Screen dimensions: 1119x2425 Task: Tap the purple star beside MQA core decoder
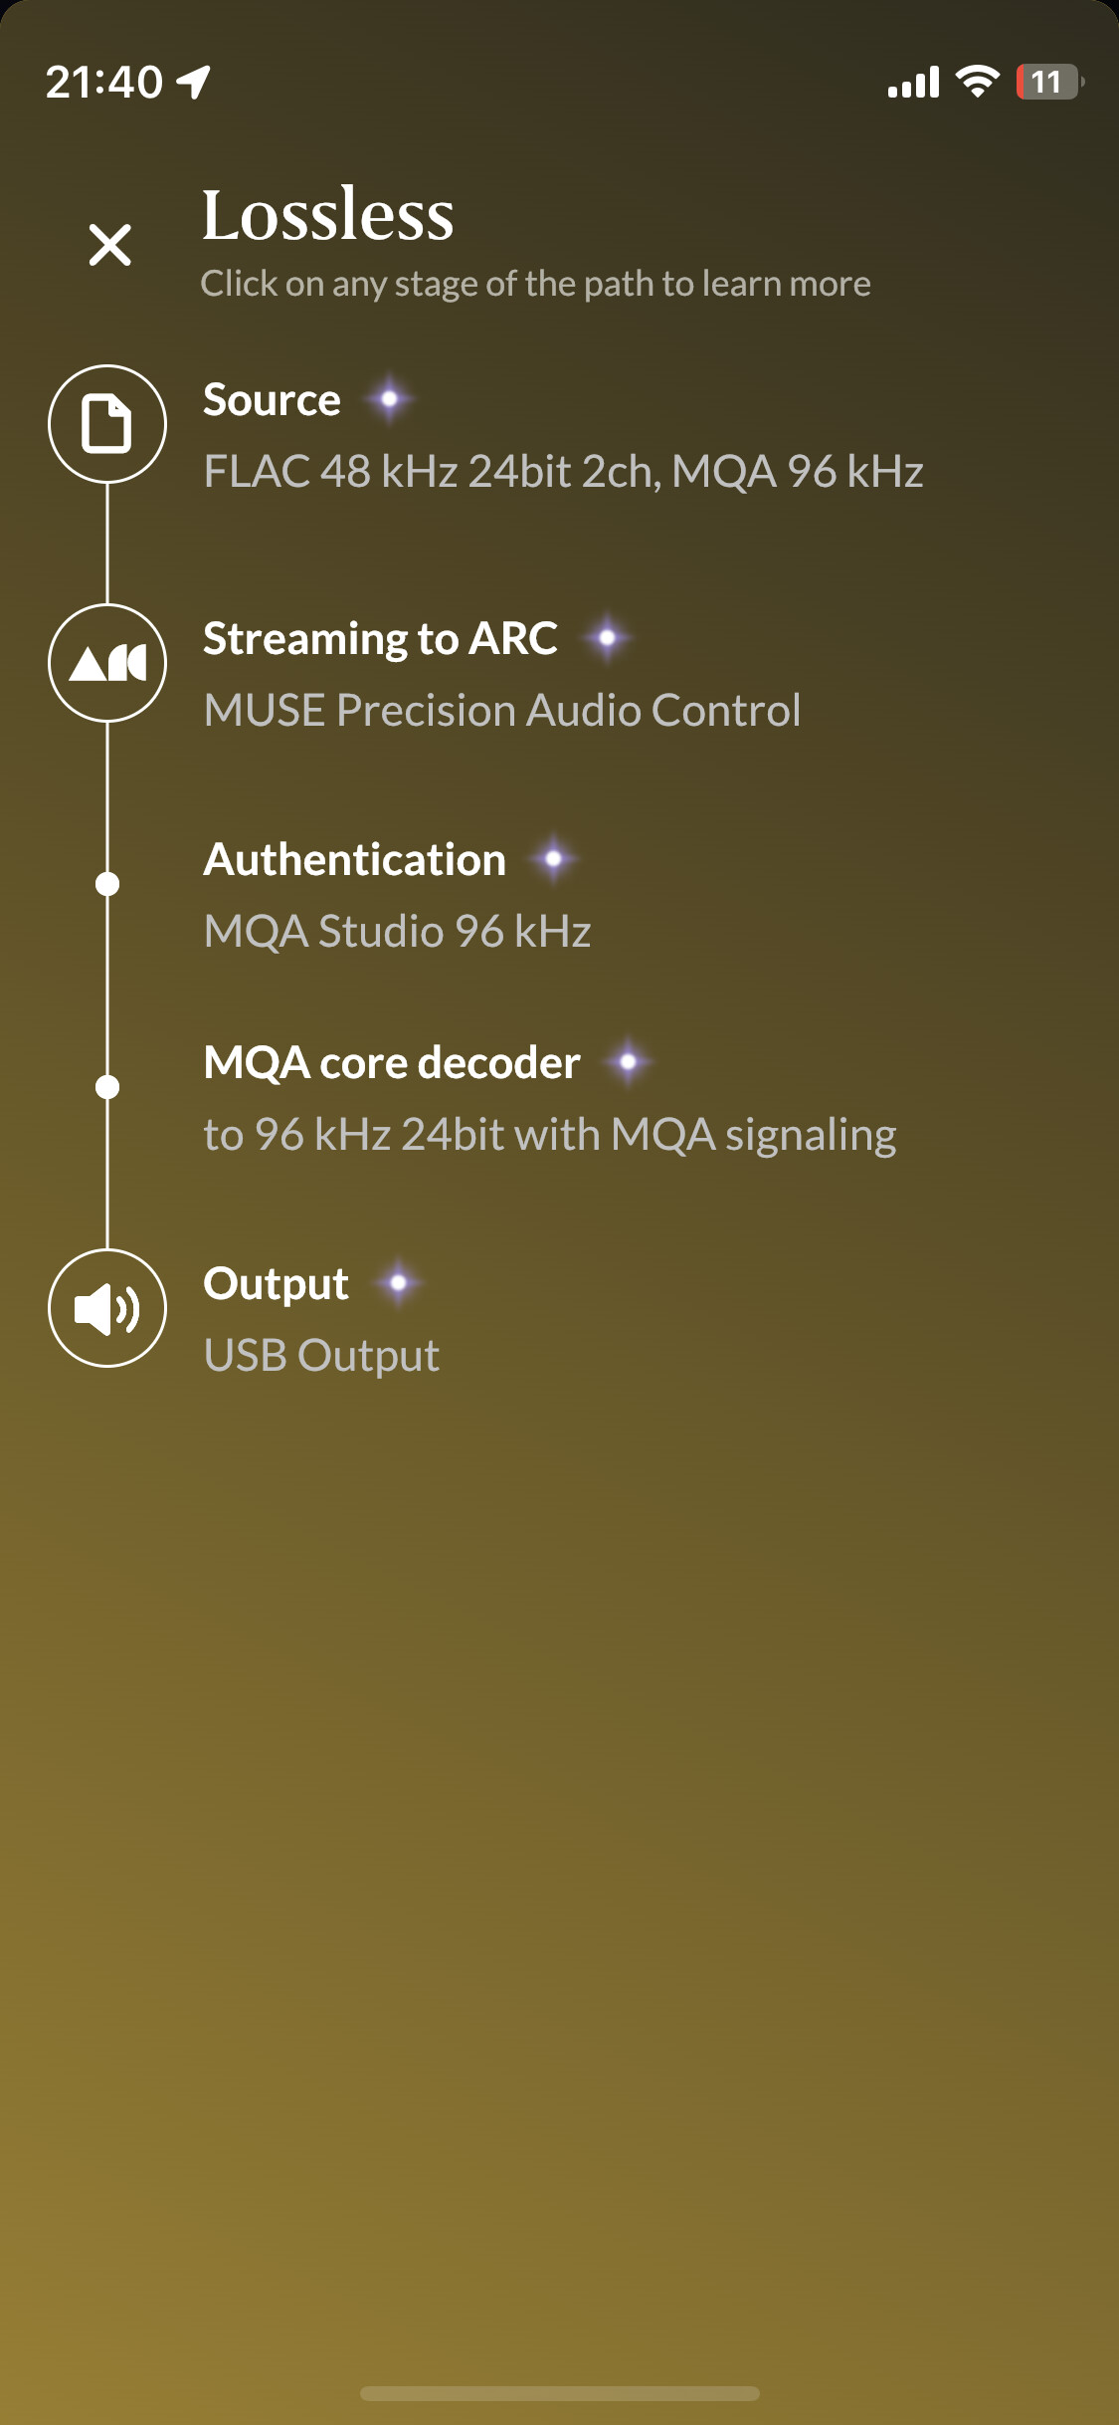629,1062
